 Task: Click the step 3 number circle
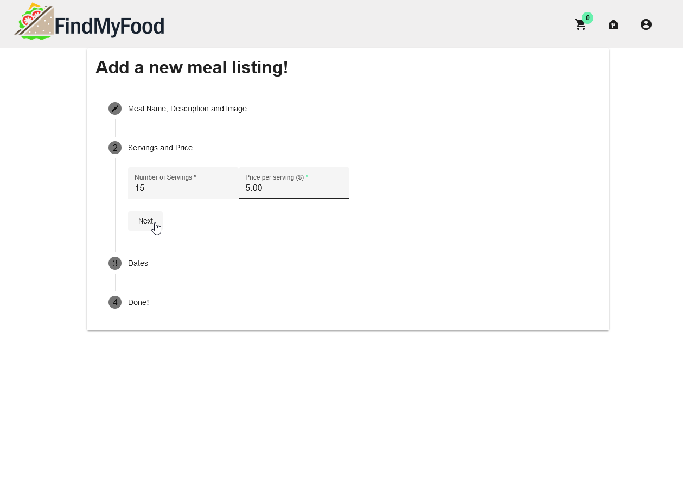click(115, 263)
